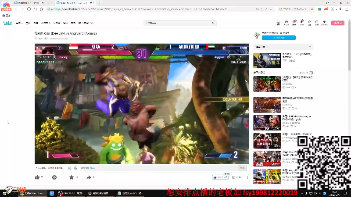Click search magnifier in bilibili search box
This screenshot has width=351, height=197.
pos(213,23)
